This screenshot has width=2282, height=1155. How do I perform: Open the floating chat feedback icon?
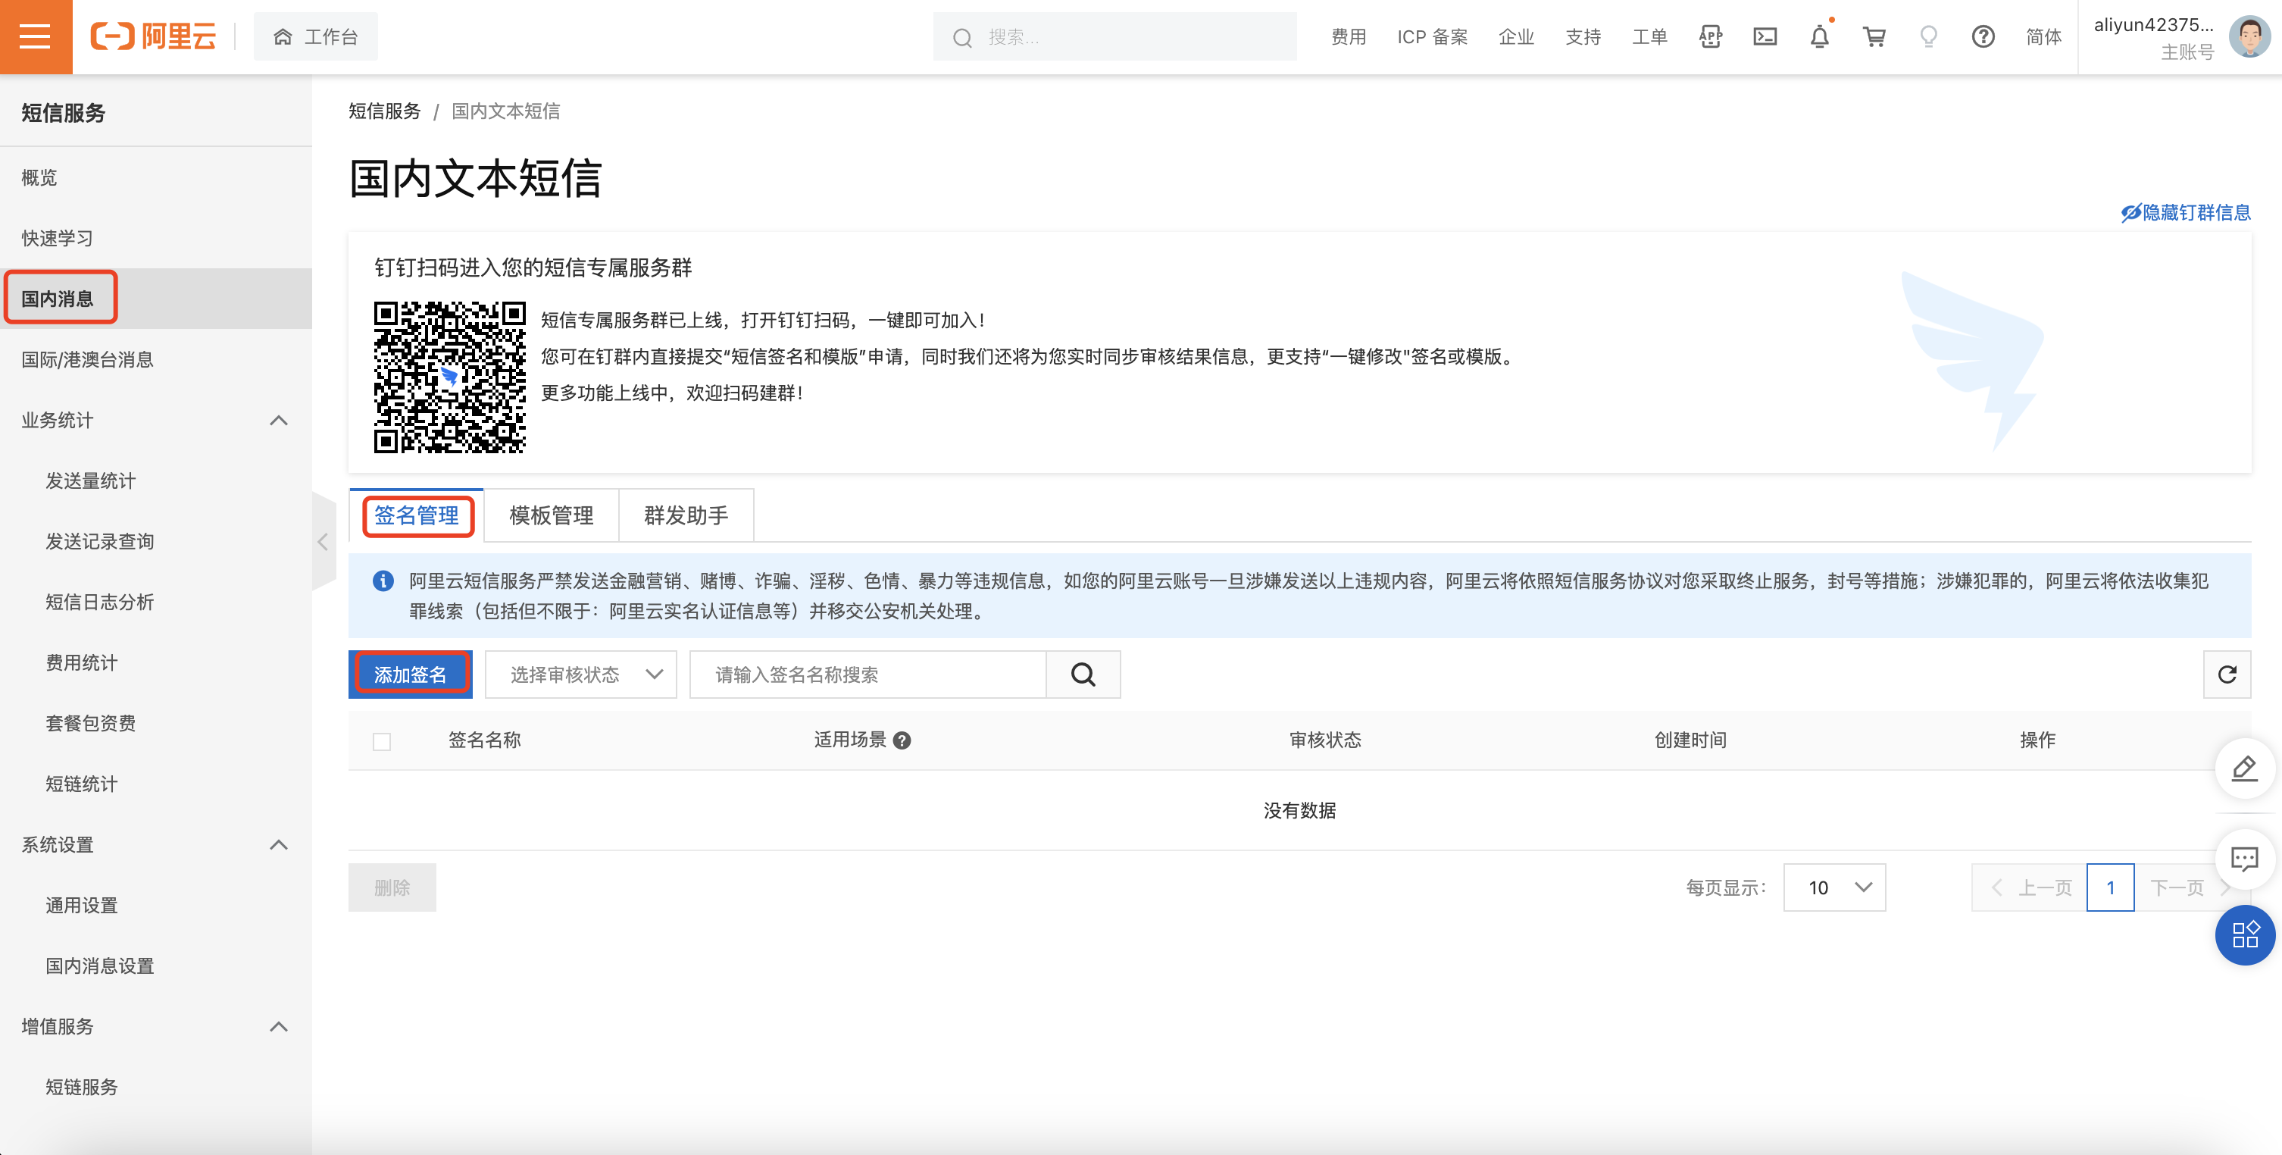tap(2244, 858)
